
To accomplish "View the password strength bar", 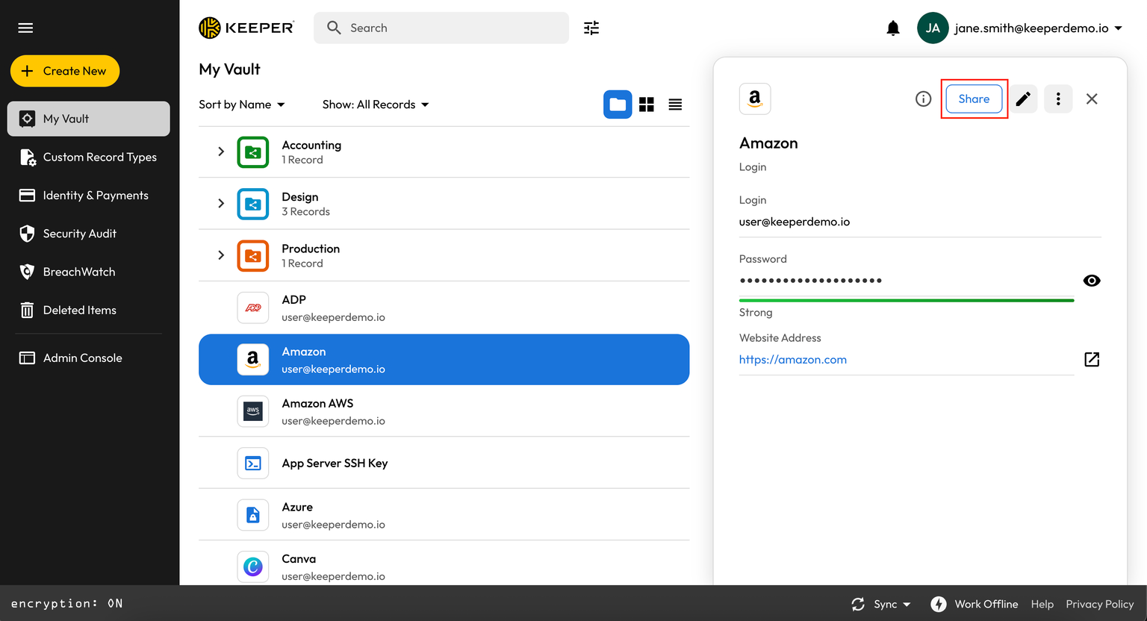I will [906, 299].
